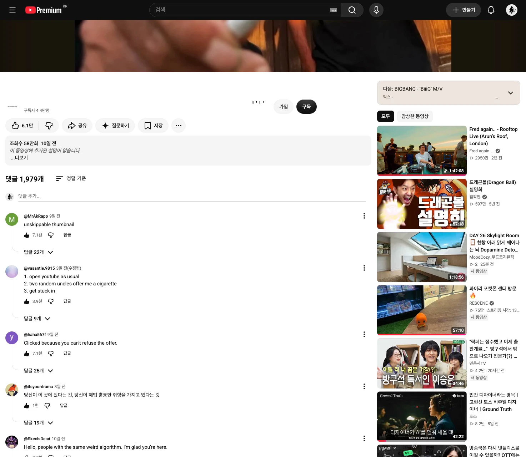Select the 감상한 동영상 filter chip
Image resolution: width=526 pixels, height=457 pixels.
pyautogui.click(x=415, y=116)
